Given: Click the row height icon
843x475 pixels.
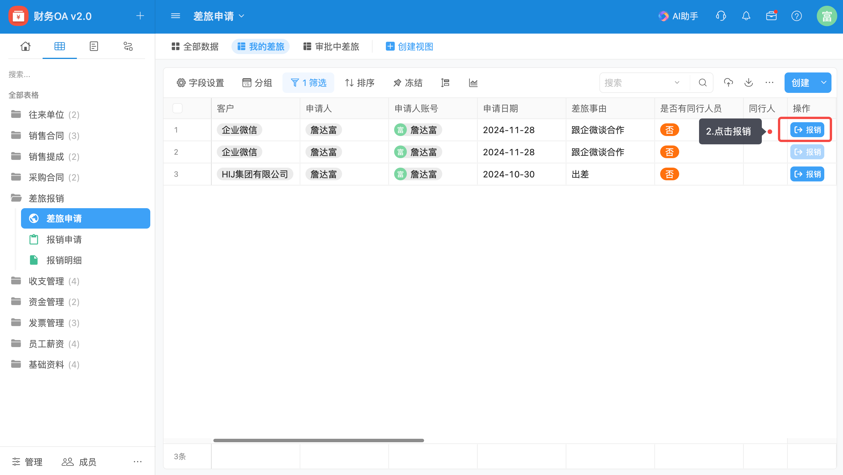Looking at the screenshot, I should click(x=445, y=83).
